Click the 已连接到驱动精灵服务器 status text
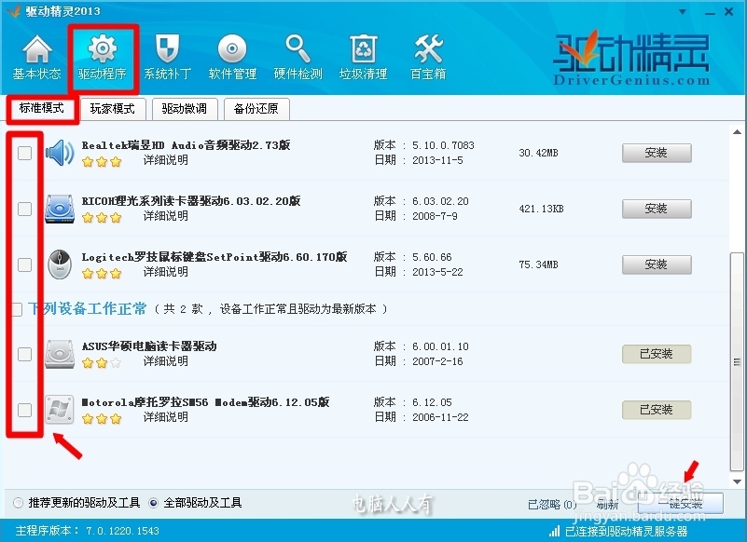747x542 pixels. pos(627,531)
